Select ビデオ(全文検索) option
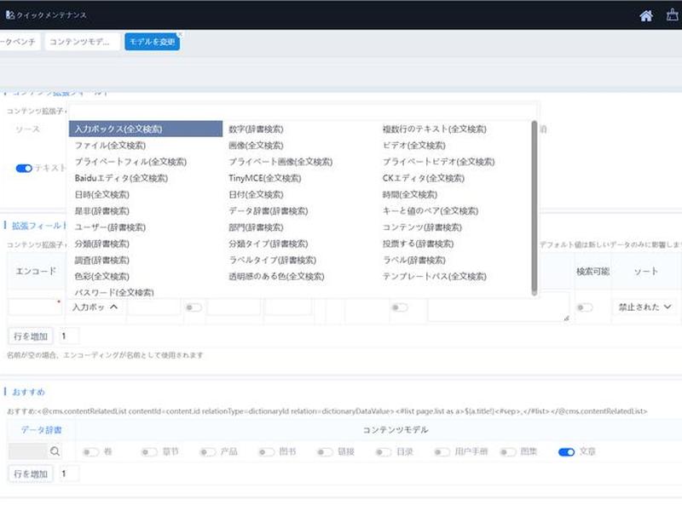 [x=413, y=145]
